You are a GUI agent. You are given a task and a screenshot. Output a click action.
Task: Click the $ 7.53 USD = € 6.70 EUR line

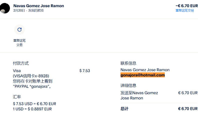(34, 104)
